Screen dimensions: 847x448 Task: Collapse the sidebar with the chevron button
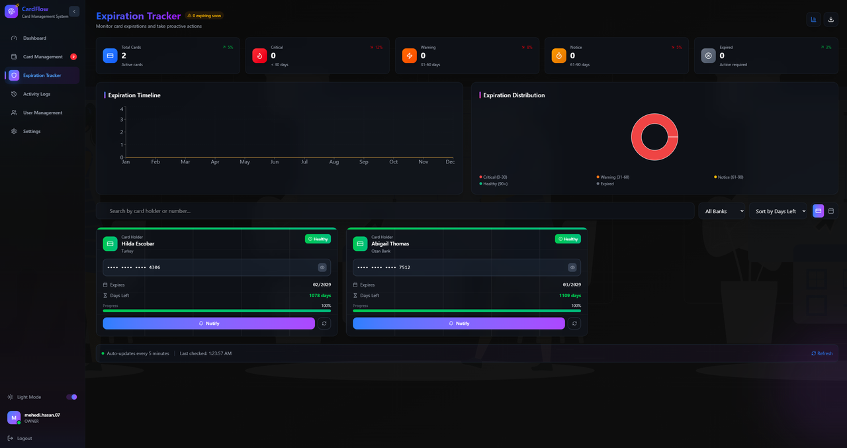point(74,11)
